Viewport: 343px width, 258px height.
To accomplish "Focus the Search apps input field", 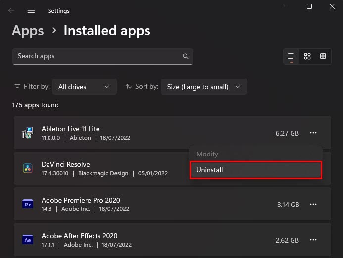I will tap(102, 56).
